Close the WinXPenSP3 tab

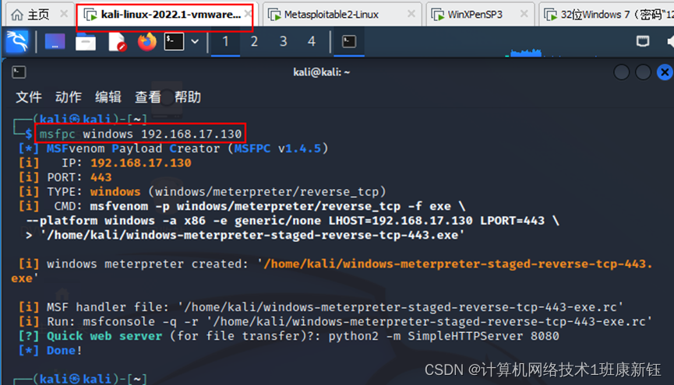pyautogui.click(x=524, y=14)
